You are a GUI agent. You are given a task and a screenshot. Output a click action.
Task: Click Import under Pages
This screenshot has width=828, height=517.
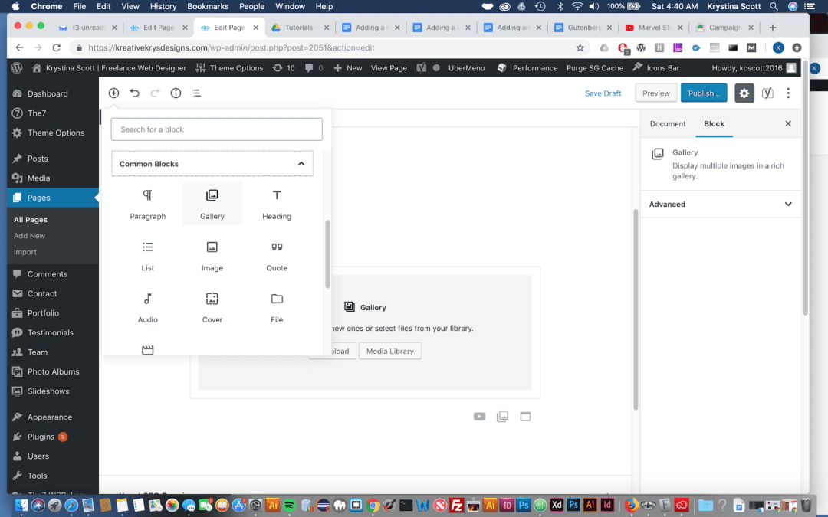pos(25,252)
